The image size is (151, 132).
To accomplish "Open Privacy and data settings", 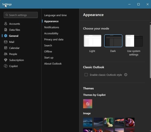I will (x=54, y=40).
